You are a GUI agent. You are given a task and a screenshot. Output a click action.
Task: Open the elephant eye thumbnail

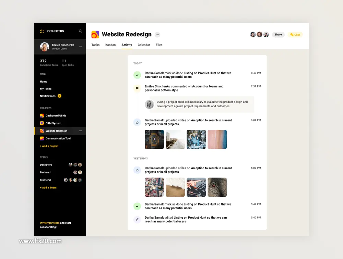(x=217, y=187)
